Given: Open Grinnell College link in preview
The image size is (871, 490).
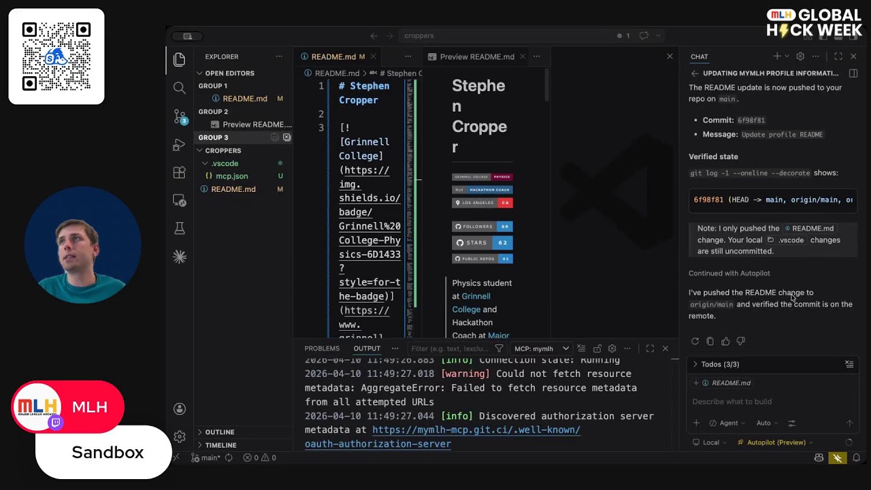Looking at the screenshot, I should tap(472, 303).
